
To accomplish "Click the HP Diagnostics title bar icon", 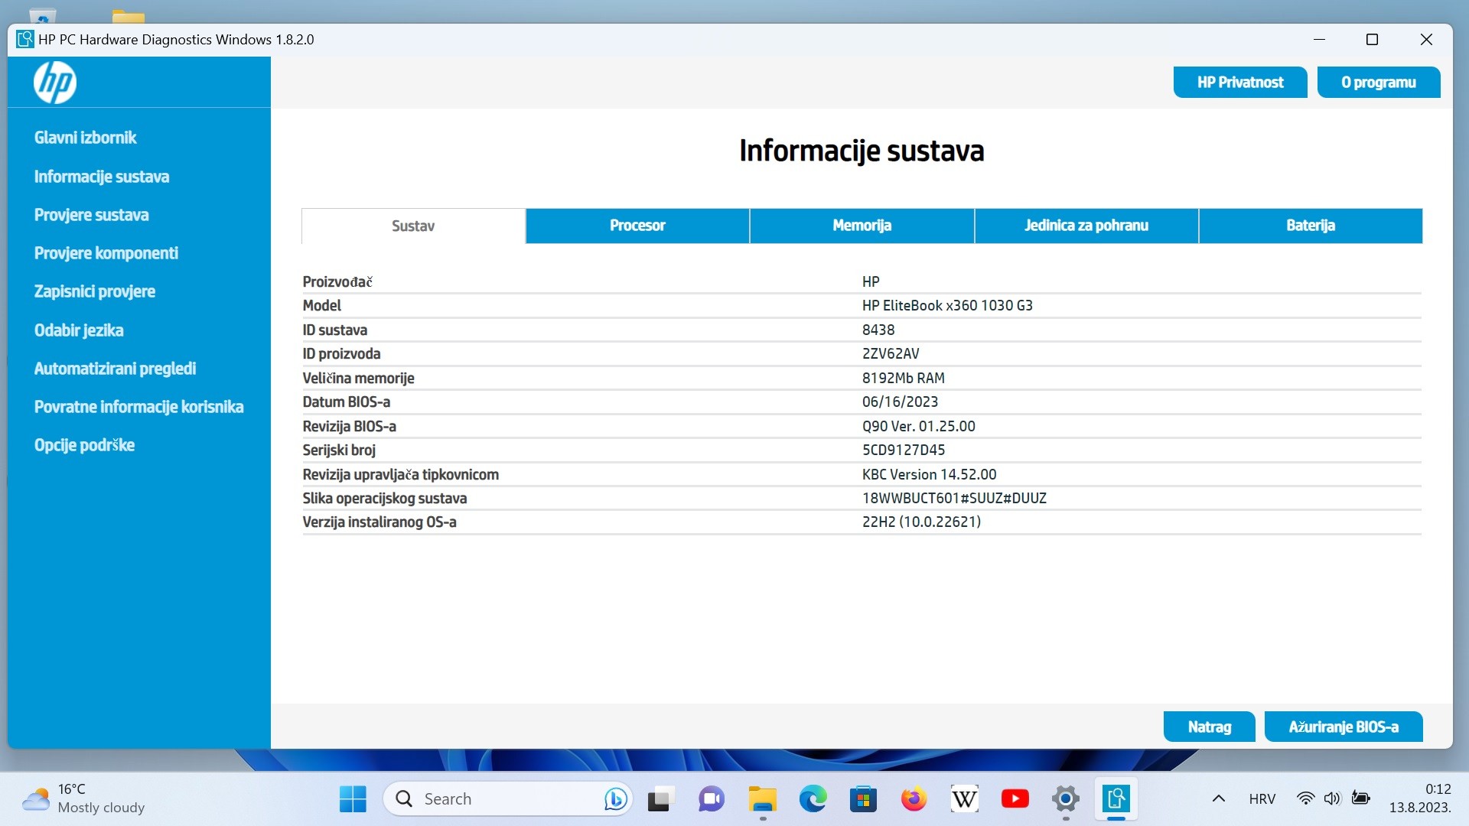I will 25,39.
